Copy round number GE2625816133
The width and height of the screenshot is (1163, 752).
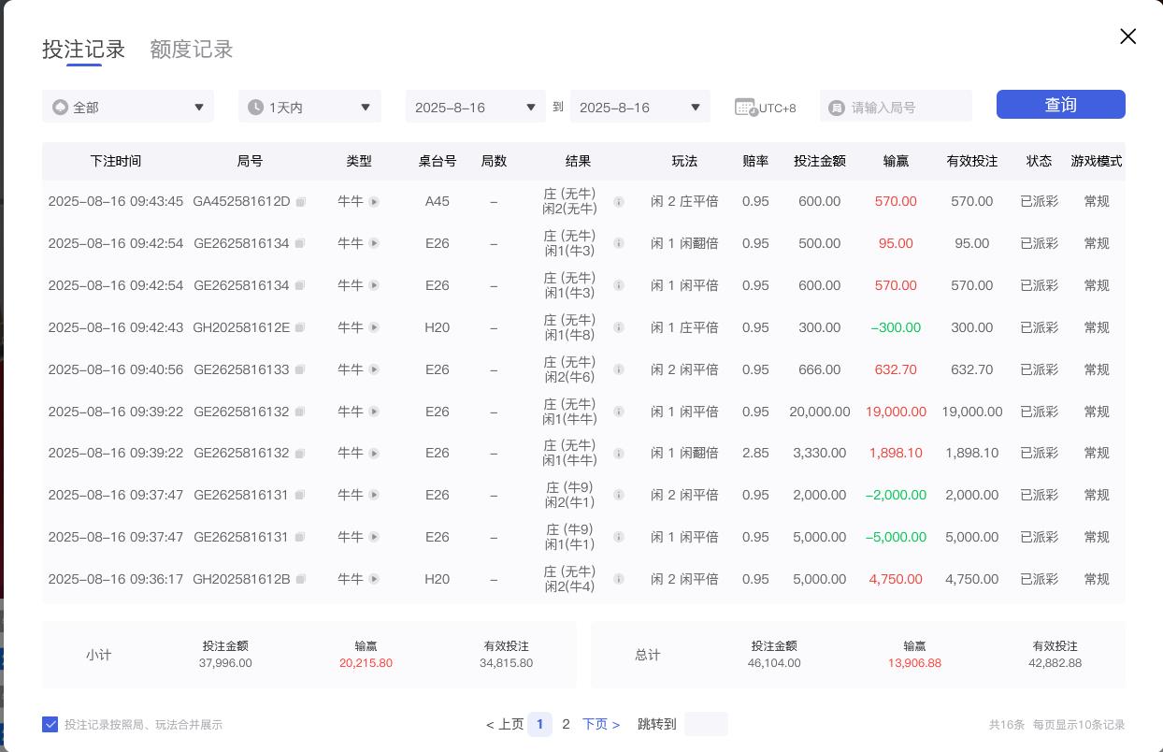(300, 370)
